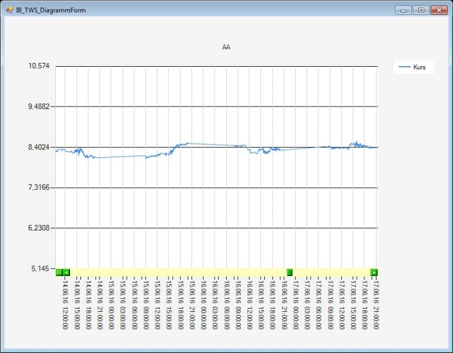Click the blue Kurs legend line swatch
The width and height of the screenshot is (453, 353).
click(x=405, y=67)
